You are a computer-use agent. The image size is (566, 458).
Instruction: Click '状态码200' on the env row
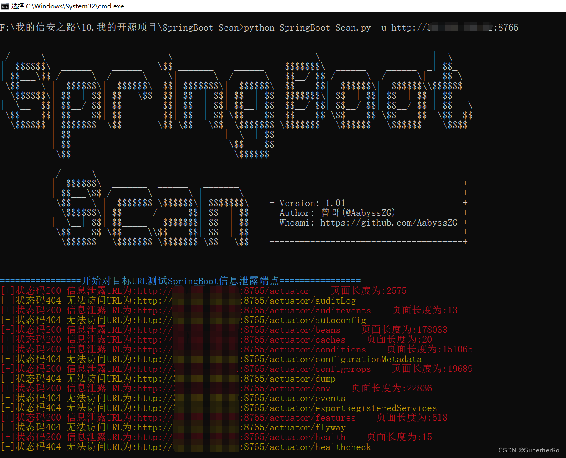pyautogui.click(x=38, y=388)
